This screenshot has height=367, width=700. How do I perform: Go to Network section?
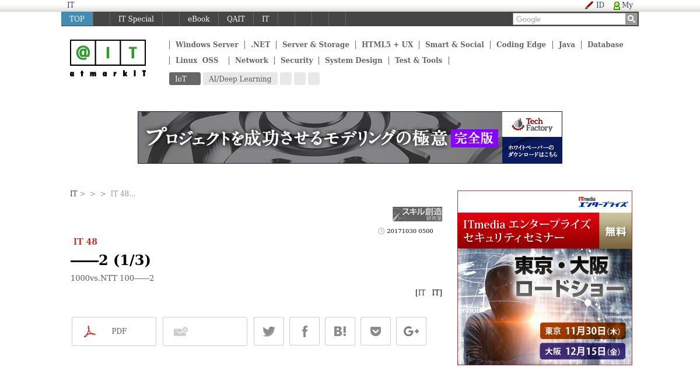251,60
